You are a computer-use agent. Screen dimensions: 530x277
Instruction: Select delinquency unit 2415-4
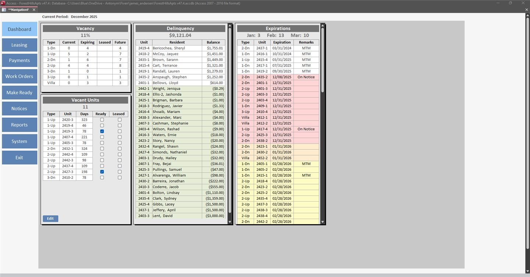pyautogui.click(x=144, y=65)
